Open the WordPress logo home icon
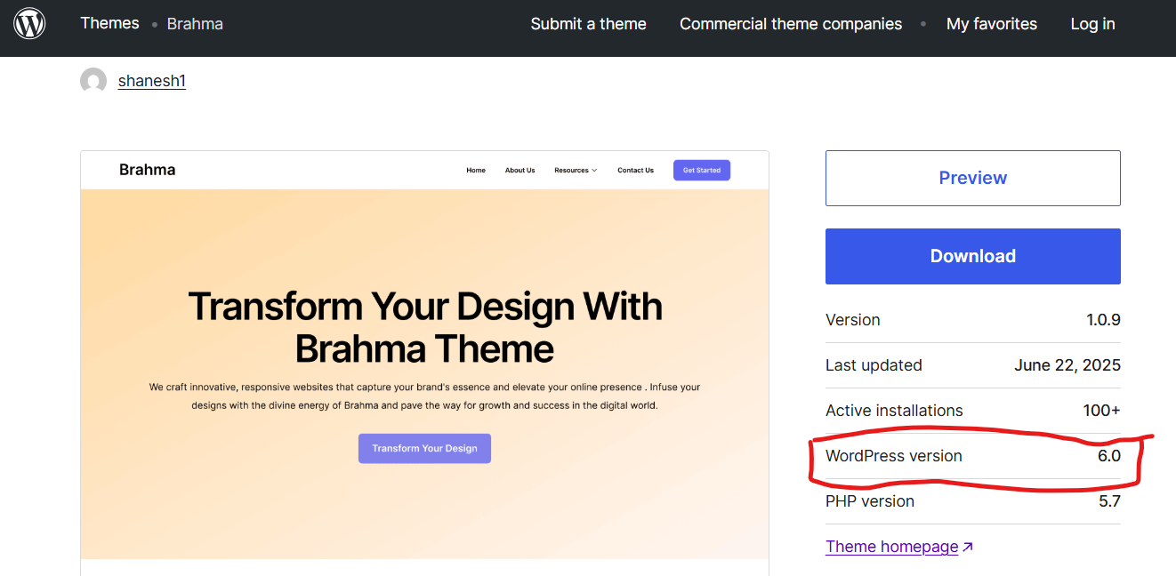 pyautogui.click(x=29, y=23)
